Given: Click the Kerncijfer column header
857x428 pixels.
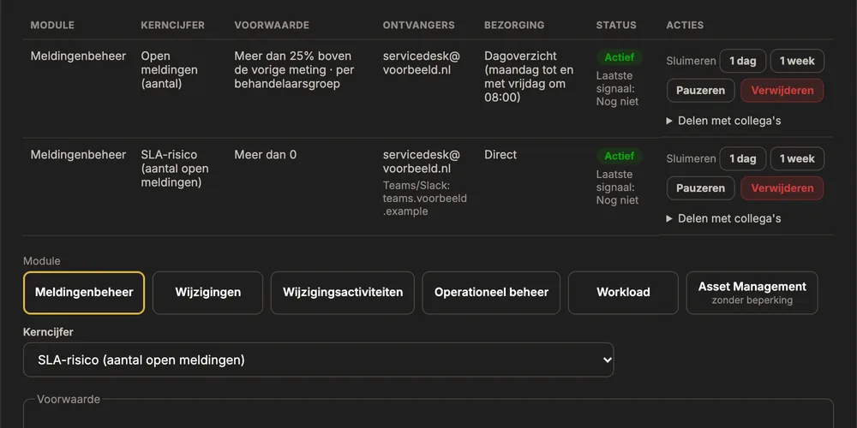Looking at the screenshot, I should tap(173, 25).
